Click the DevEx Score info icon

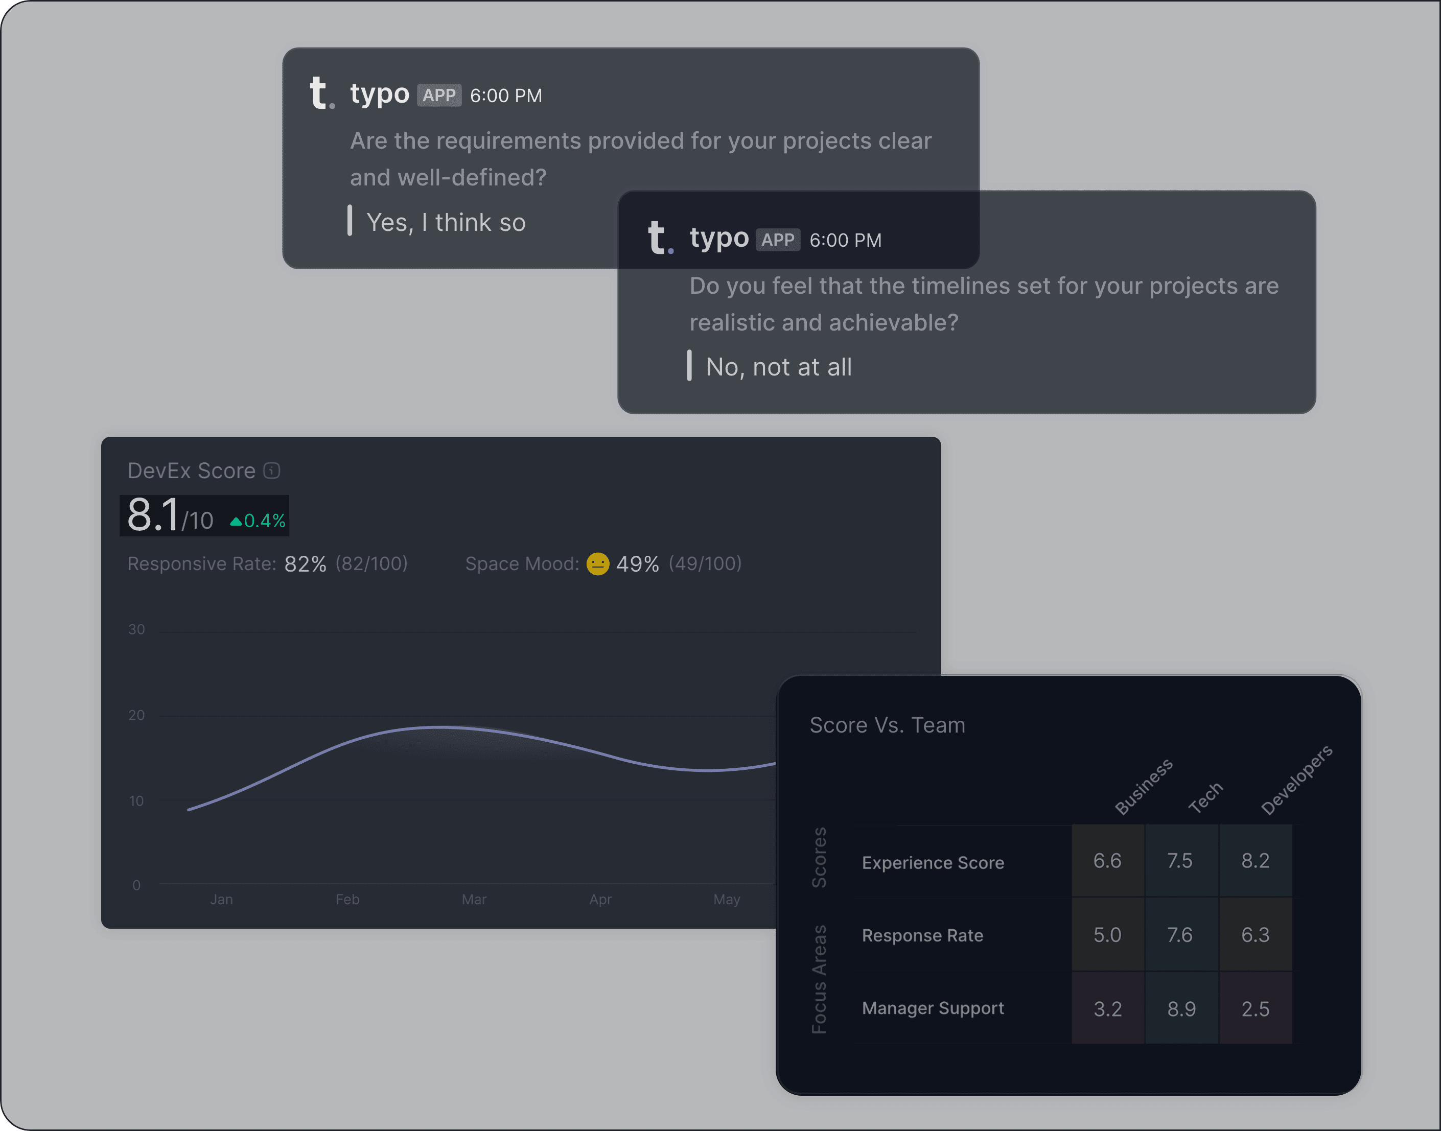(271, 471)
